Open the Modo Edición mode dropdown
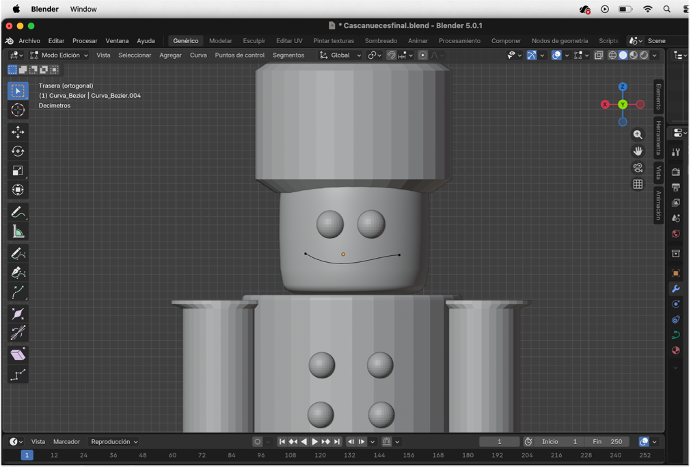The image size is (691, 468). (59, 55)
